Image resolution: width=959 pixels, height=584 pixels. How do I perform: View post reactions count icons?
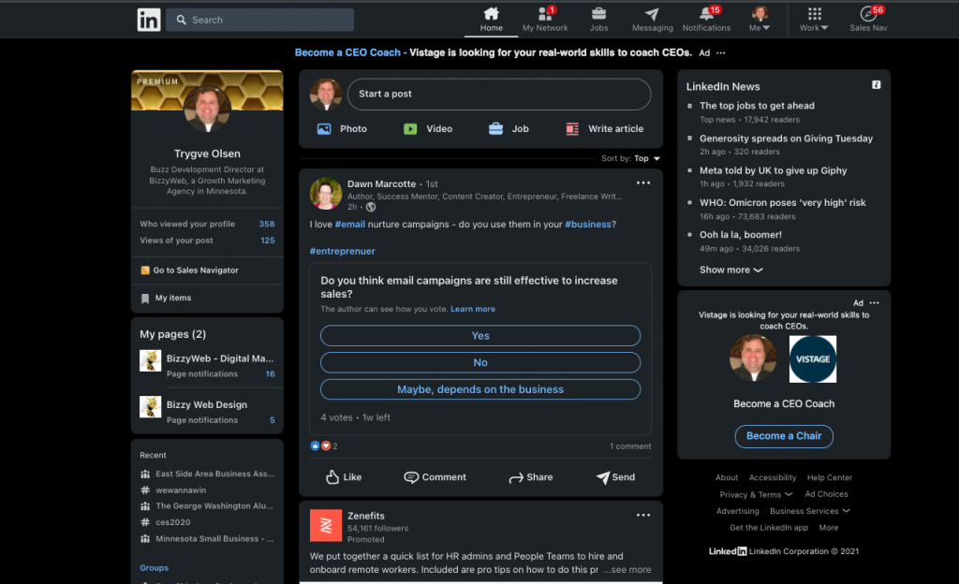point(323,445)
